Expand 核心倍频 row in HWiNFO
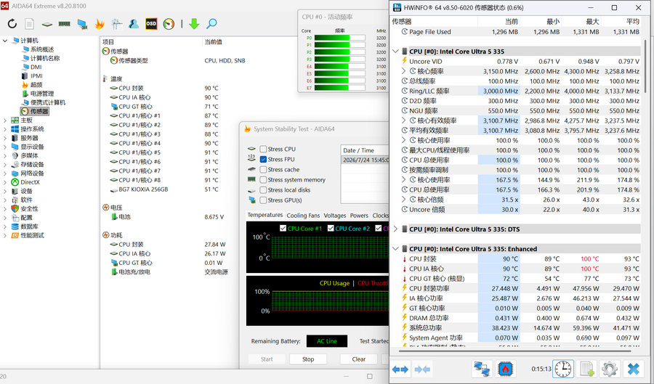Screen dimensions: 654x384 [404, 200]
